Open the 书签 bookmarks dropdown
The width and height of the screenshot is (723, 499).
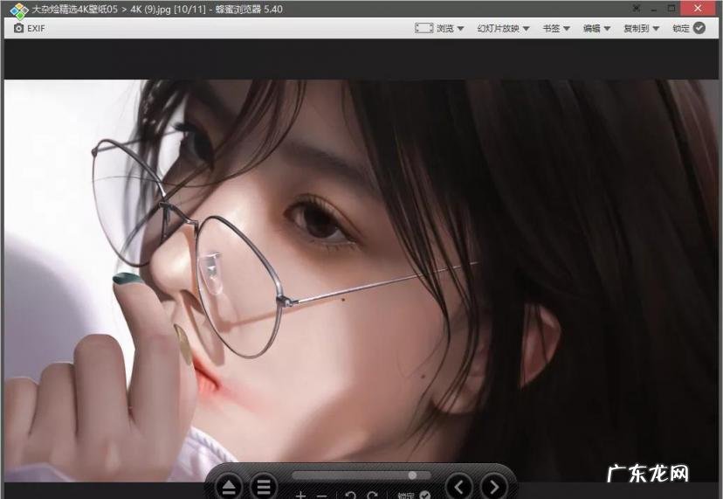[556, 28]
